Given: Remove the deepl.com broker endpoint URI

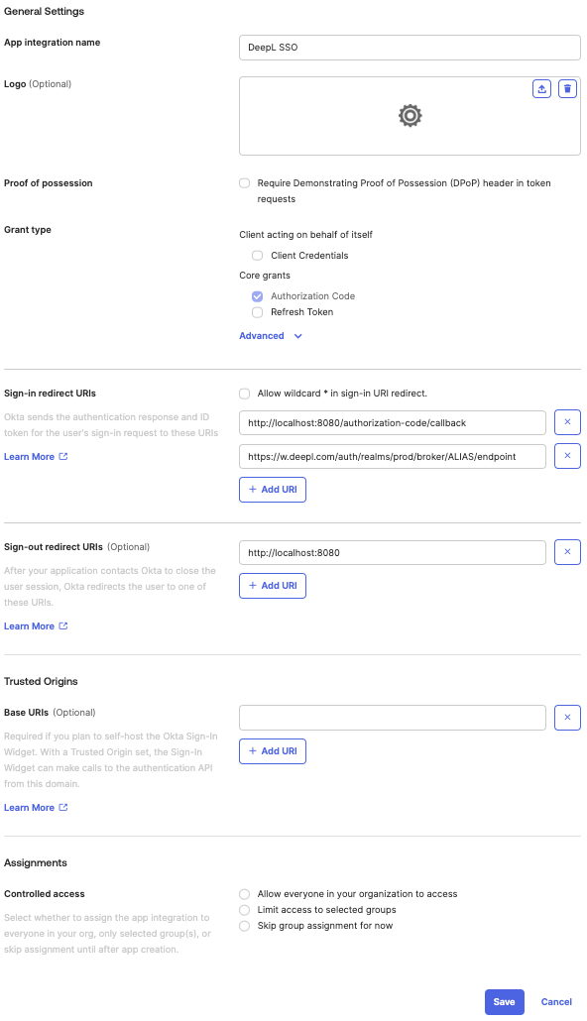Looking at the screenshot, I should 567,455.
